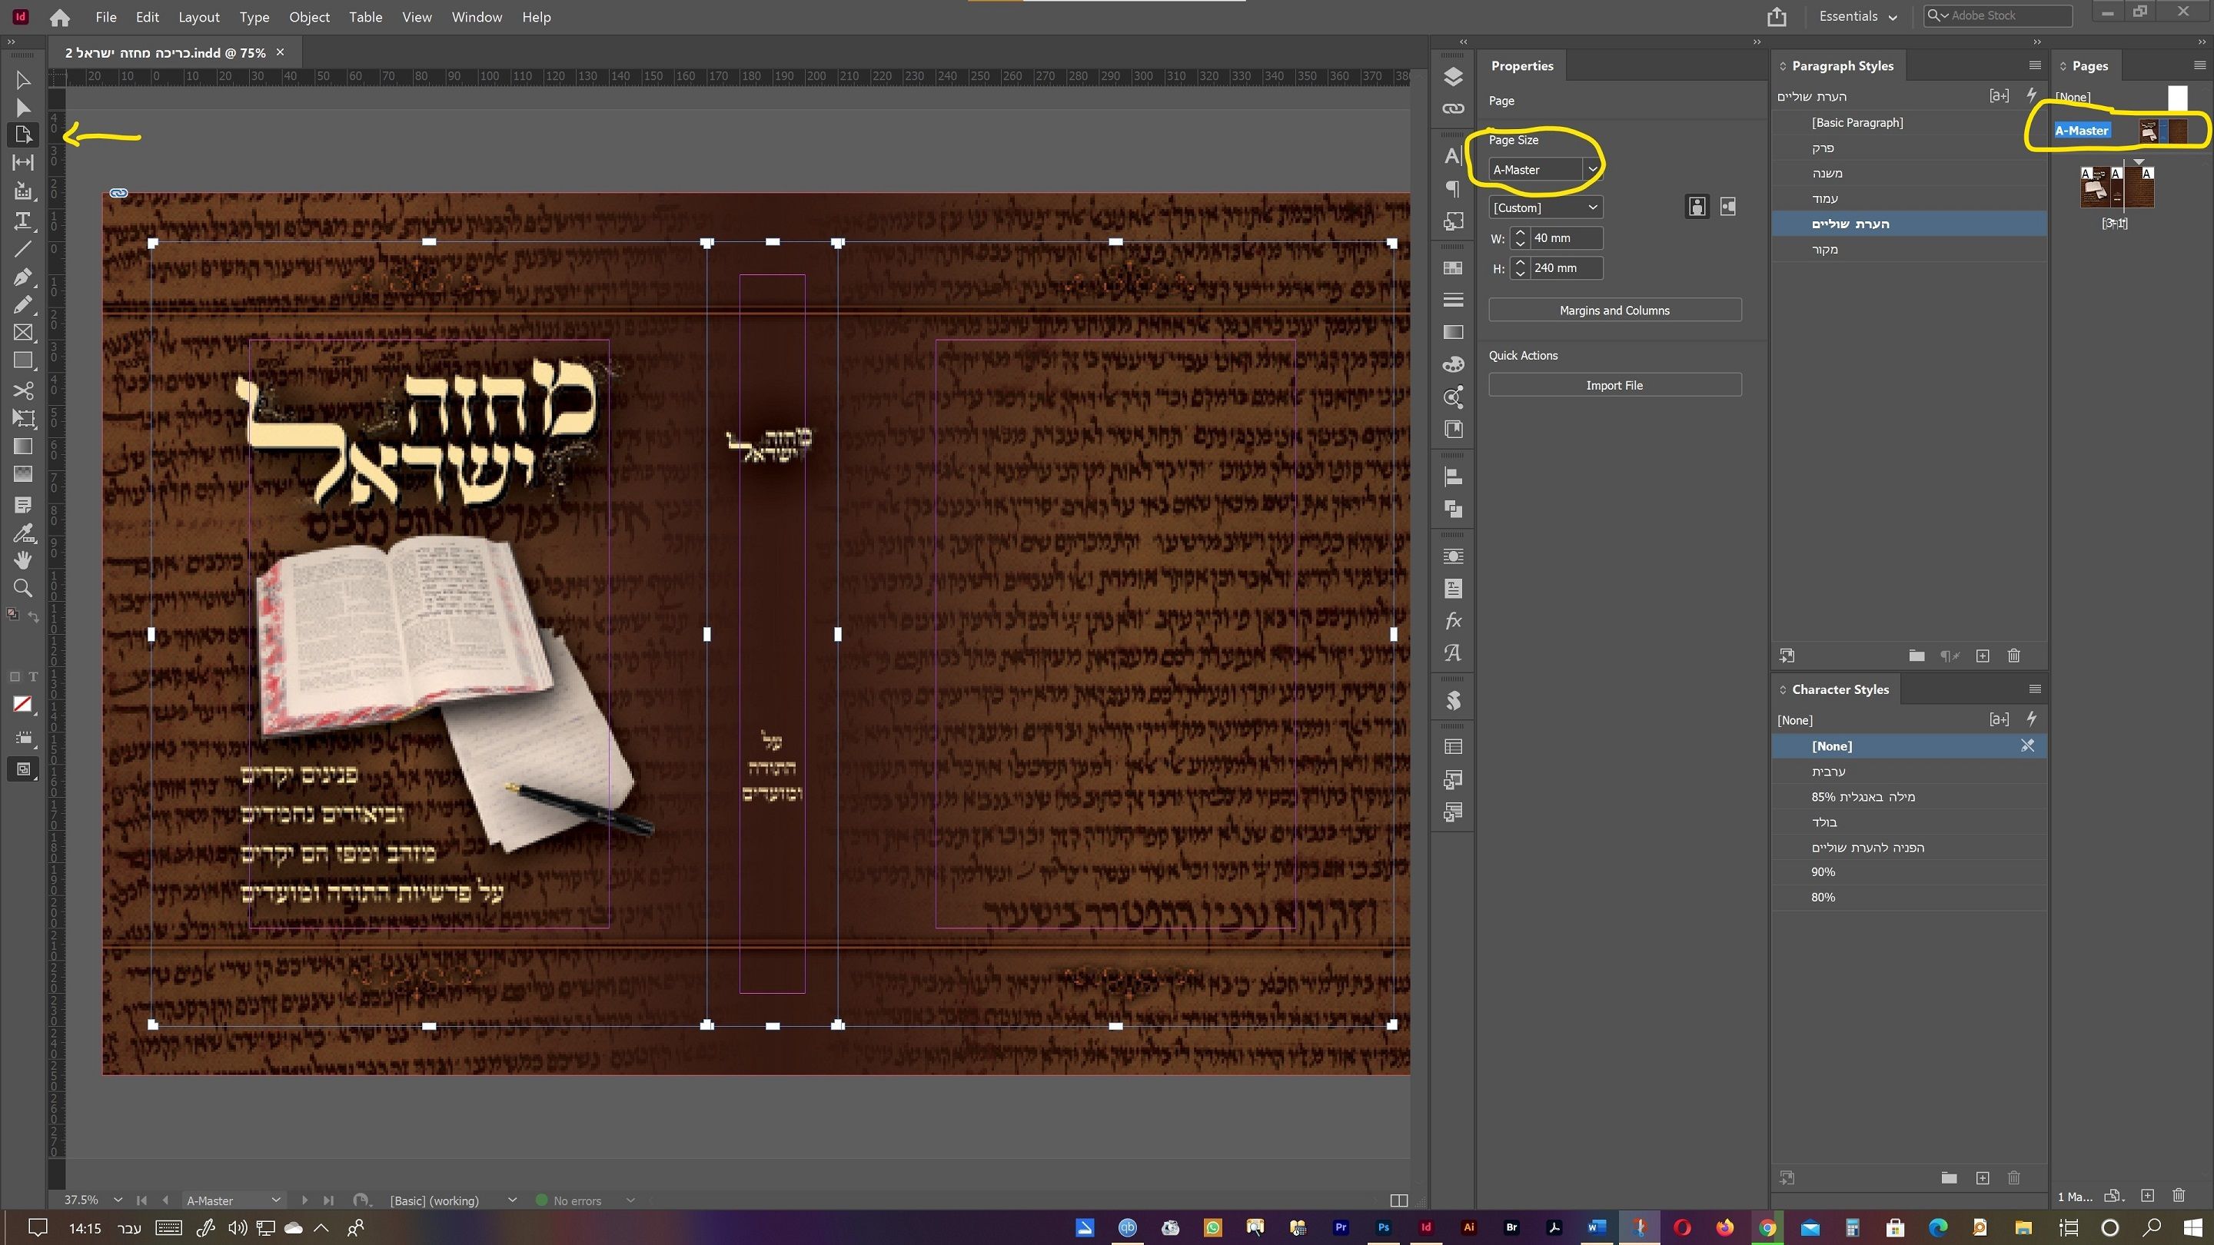Set page orientation to portrait
The image size is (2214, 1245).
click(1697, 207)
